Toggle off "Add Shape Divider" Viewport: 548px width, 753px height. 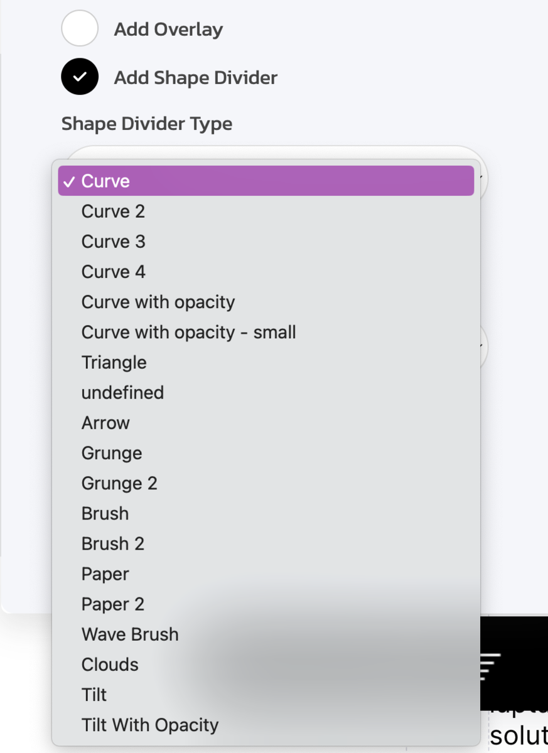pos(80,77)
